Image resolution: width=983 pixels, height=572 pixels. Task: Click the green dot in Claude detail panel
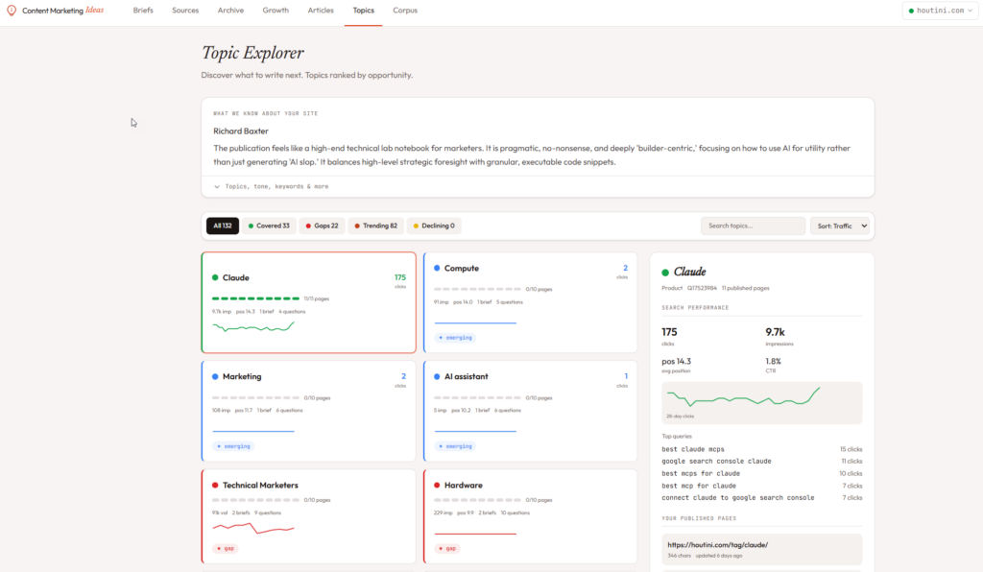click(x=665, y=273)
